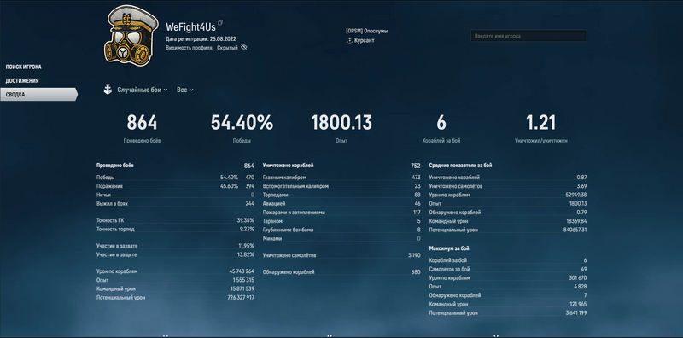The width and height of the screenshot is (683, 338).
Task: Click the average potential damage 840657.31
Action: click(x=575, y=230)
